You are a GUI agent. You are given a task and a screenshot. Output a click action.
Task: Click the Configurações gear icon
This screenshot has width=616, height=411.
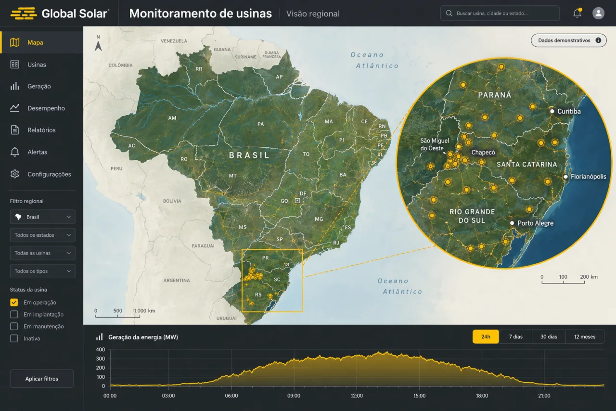[x=15, y=174]
